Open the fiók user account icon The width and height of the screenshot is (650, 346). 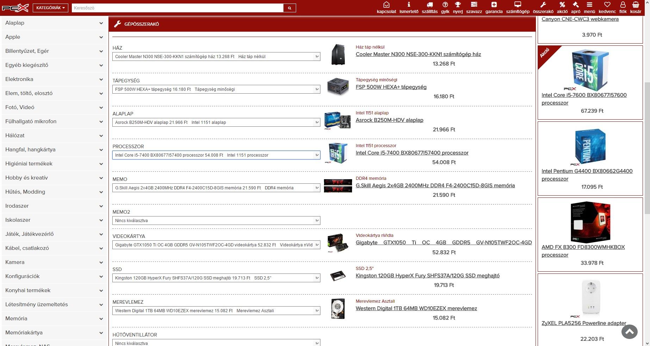(x=623, y=5)
